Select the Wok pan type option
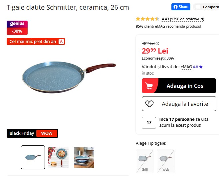 click(x=166, y=161)
